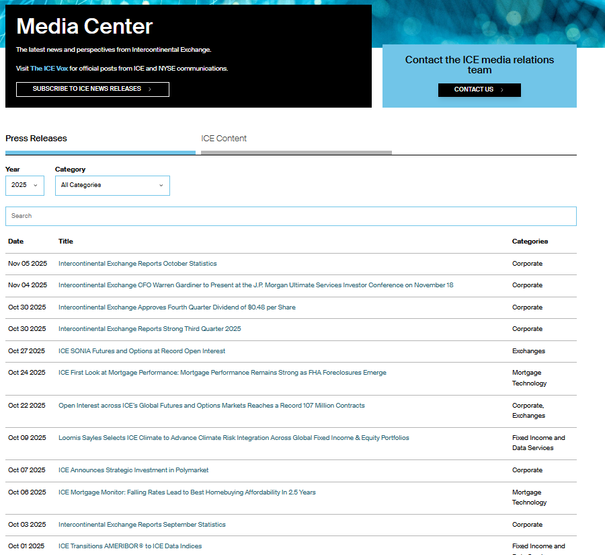View ICE SONIA Futures Record Open Interest
Viewport: 605px width, 555px height.
coord(142,351)
